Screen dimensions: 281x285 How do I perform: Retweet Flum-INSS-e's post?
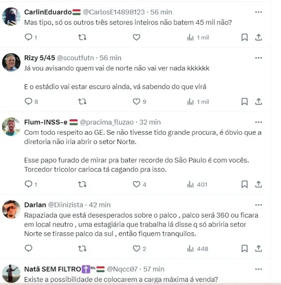tap(82, 184)
